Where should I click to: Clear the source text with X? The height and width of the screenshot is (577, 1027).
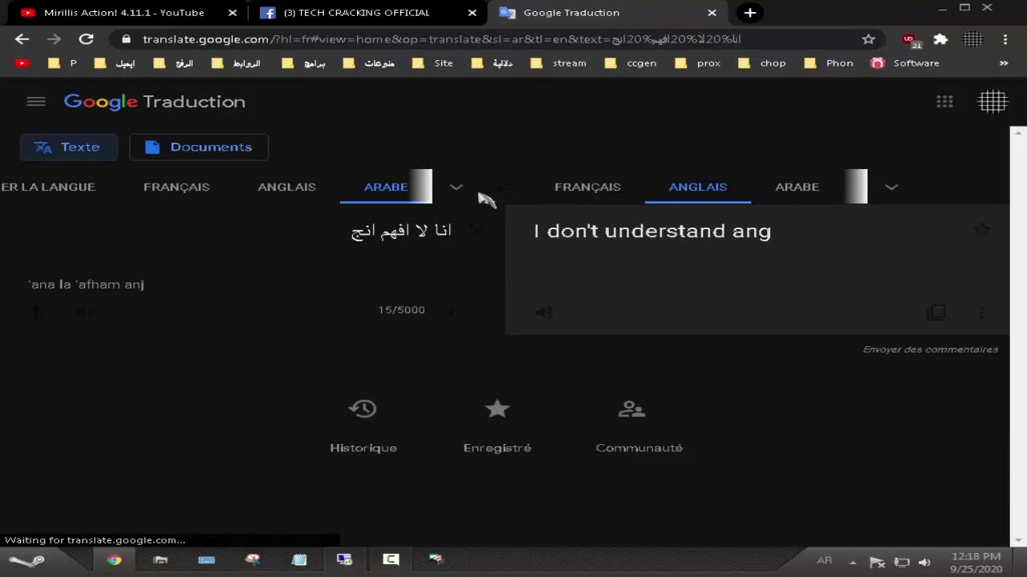[x=477, y=231]
